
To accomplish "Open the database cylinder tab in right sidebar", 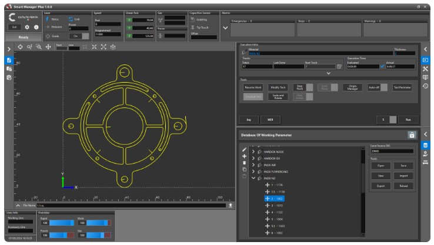I will click(x=425, y=145).
